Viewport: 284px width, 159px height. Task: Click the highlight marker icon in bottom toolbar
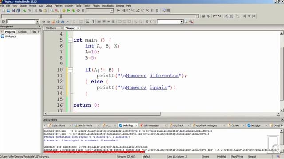[x=53, y=22]
